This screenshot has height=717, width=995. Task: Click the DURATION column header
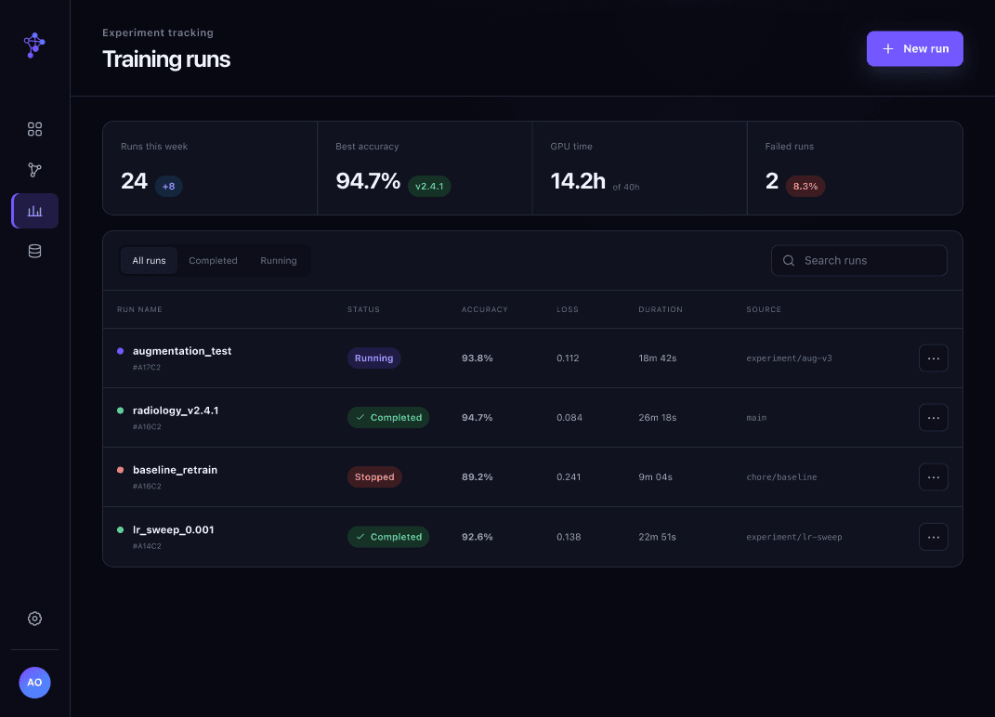point(660,309)
